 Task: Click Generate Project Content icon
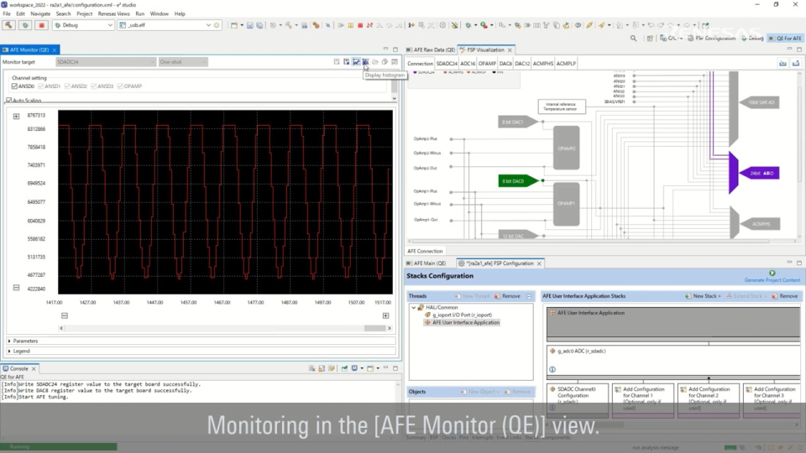click(772, 273)
